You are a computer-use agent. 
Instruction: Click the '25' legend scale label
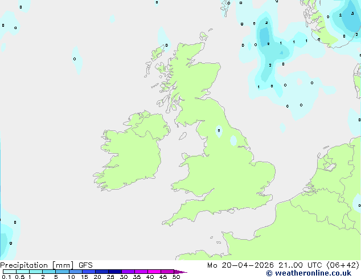[x=110, y=277]
